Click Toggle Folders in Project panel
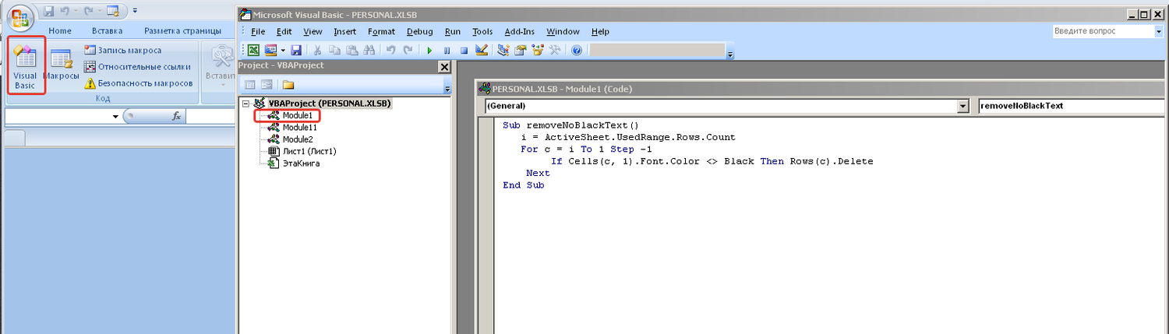Viewport: 1169px width, 334px height. click(x=288, y=85)
